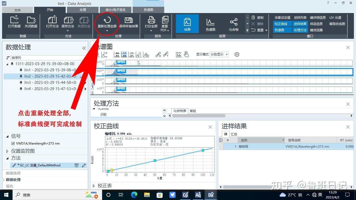Switch to the 处理 ribbon tab
This screenshot has width=356, height=200.
tap(83, 10)
